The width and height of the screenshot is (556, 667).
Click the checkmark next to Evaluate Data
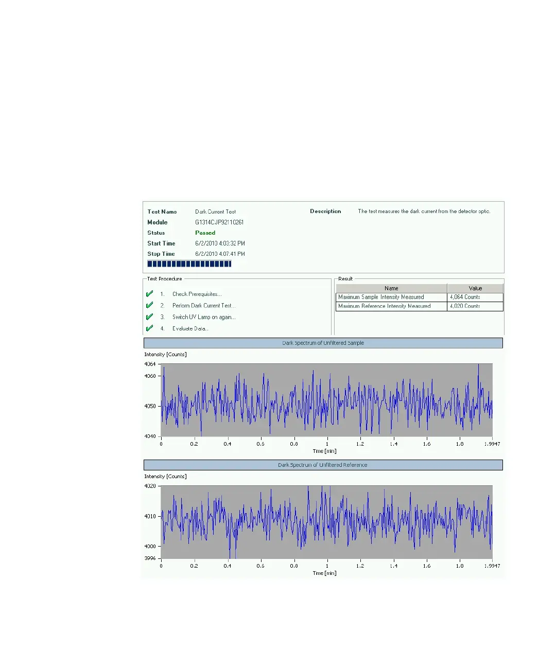(x=149, y=328)
